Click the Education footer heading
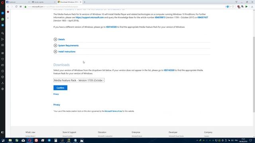The height and width of the screenshot is (143, 255). [x=102, y=132]
